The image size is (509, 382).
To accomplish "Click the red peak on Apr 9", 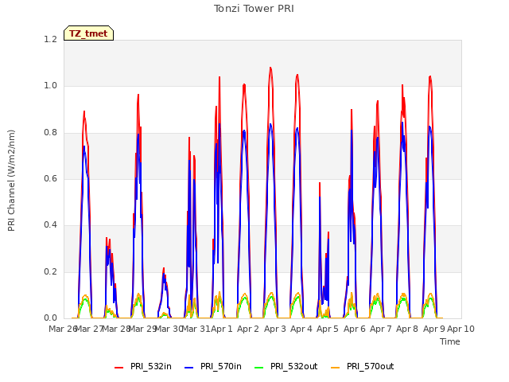I will point(430,77).
